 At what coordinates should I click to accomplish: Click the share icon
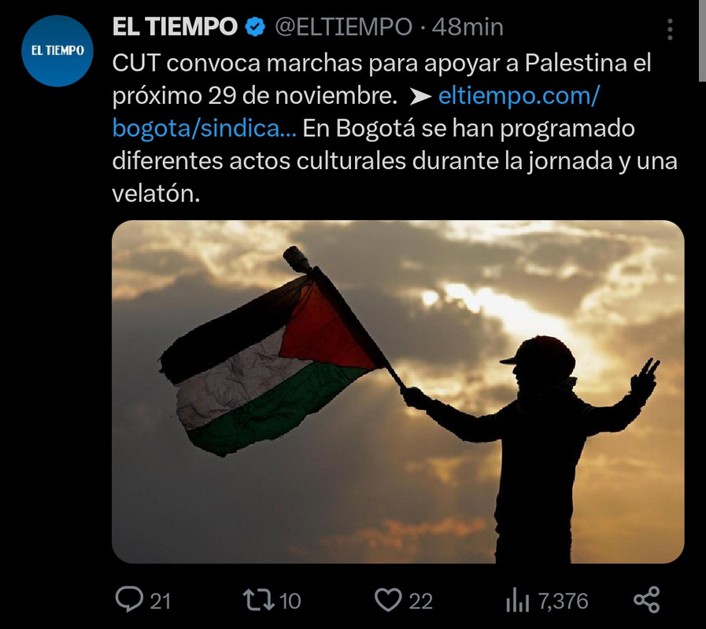(x=647, y=600)
